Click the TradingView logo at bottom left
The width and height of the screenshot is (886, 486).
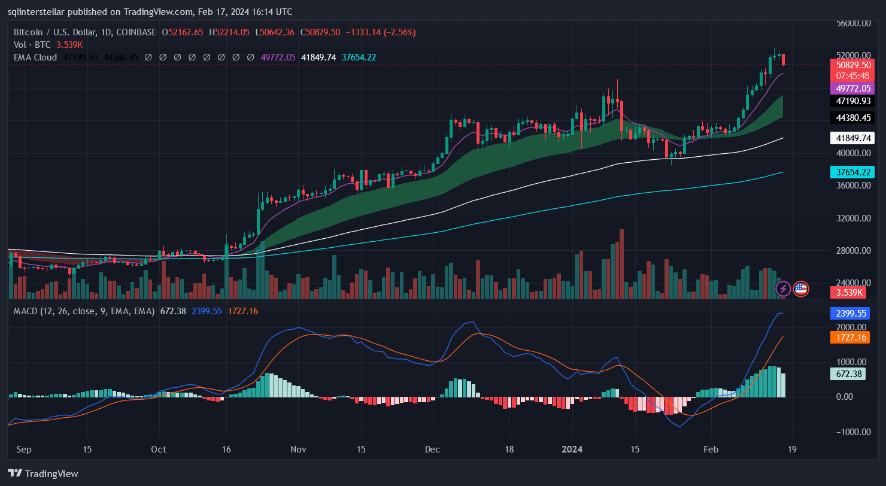pyautogui.click(x=43, y=473)
